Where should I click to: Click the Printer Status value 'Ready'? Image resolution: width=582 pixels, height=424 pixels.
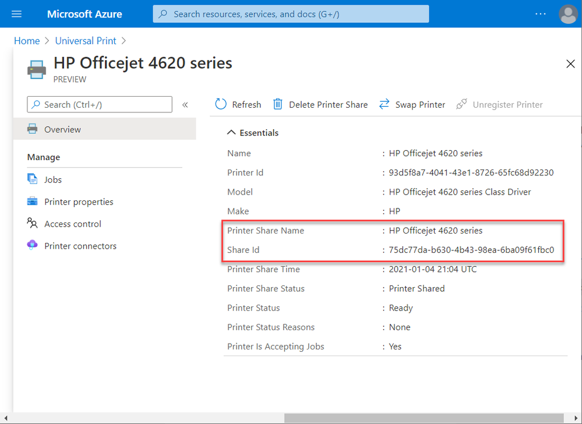(401, 308)
